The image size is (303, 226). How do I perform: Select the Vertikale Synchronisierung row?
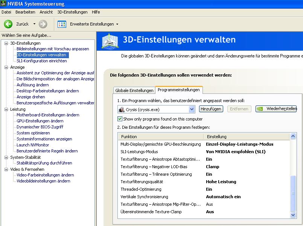(204, 197)
